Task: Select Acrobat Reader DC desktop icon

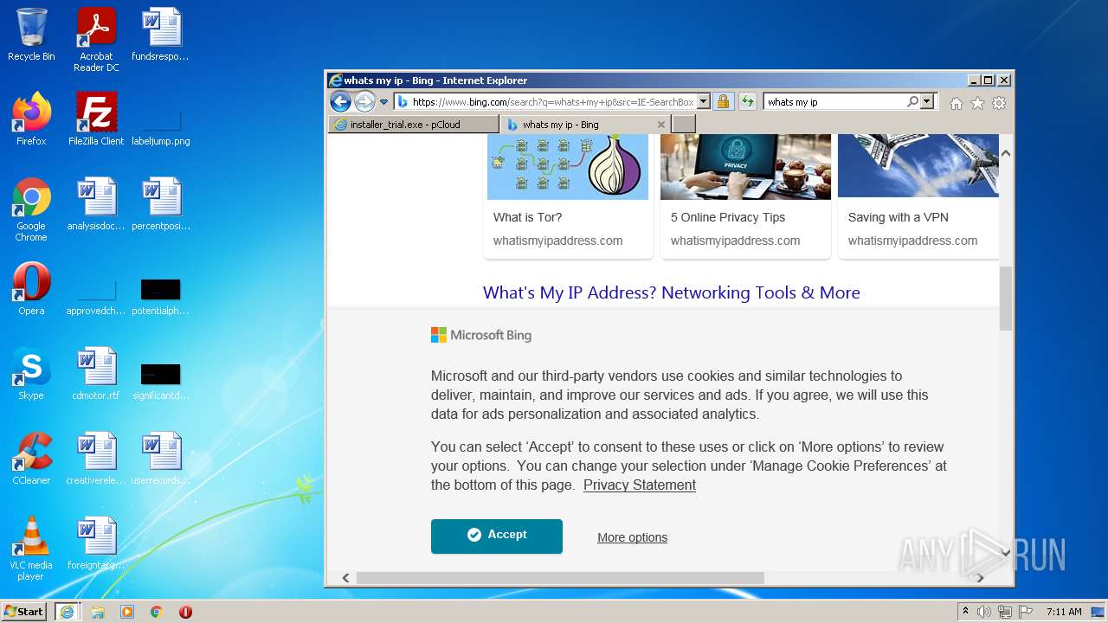Action: (x=96, y=40)
